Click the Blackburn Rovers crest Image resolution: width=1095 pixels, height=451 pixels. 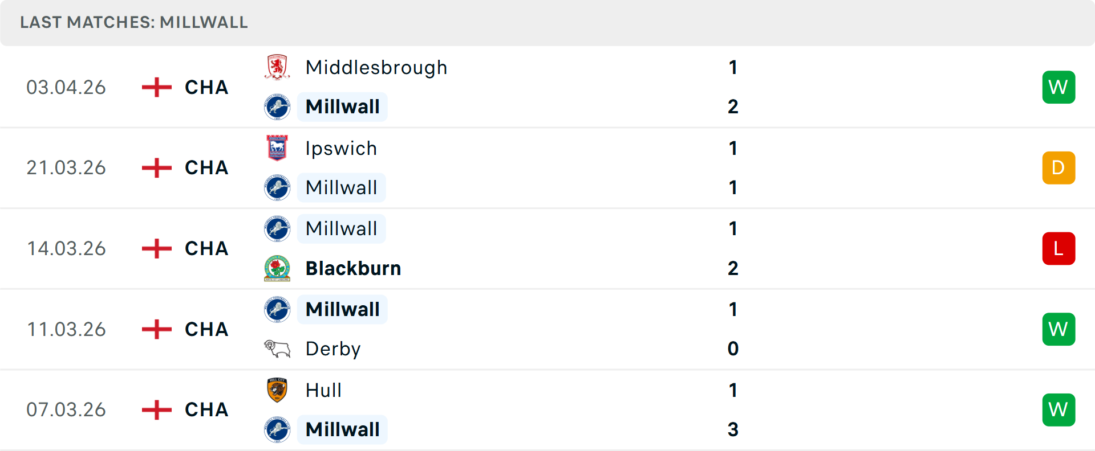click(277, 268)
